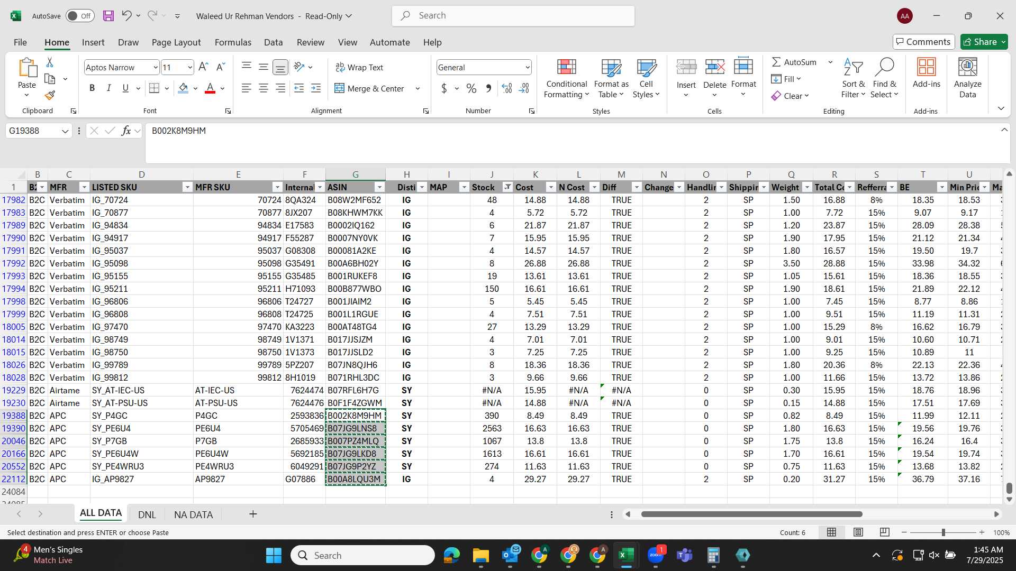Switch to the Insert ribbon tab
Screen dimensions: 1016x571
[93, 42]
